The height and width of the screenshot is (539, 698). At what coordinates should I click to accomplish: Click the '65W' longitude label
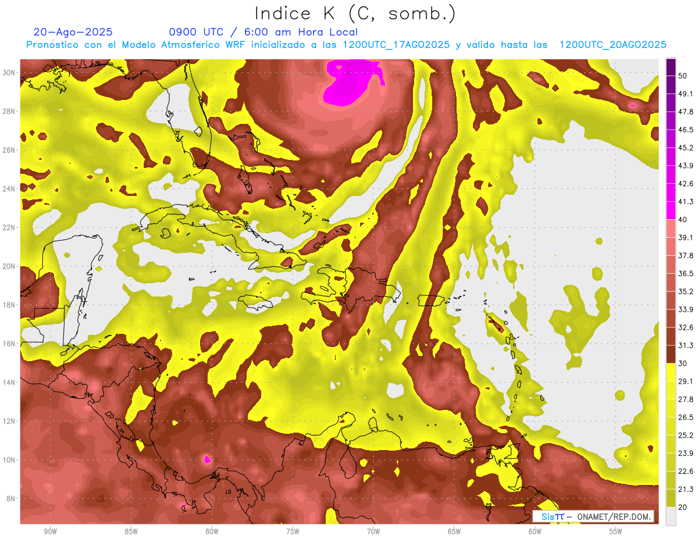454,531
